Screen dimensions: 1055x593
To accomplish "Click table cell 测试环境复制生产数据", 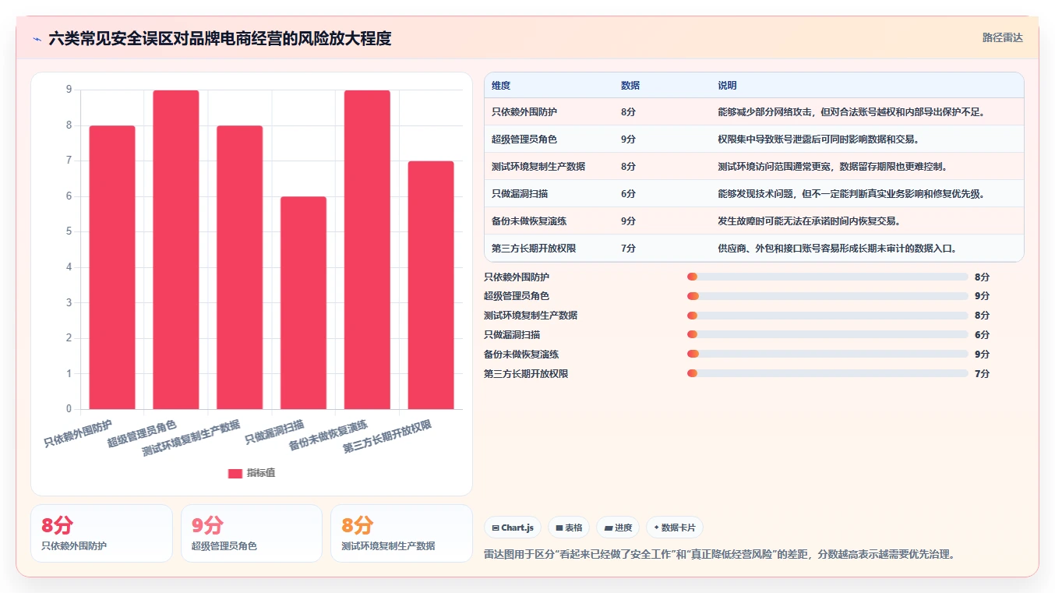I will (538, 167).
